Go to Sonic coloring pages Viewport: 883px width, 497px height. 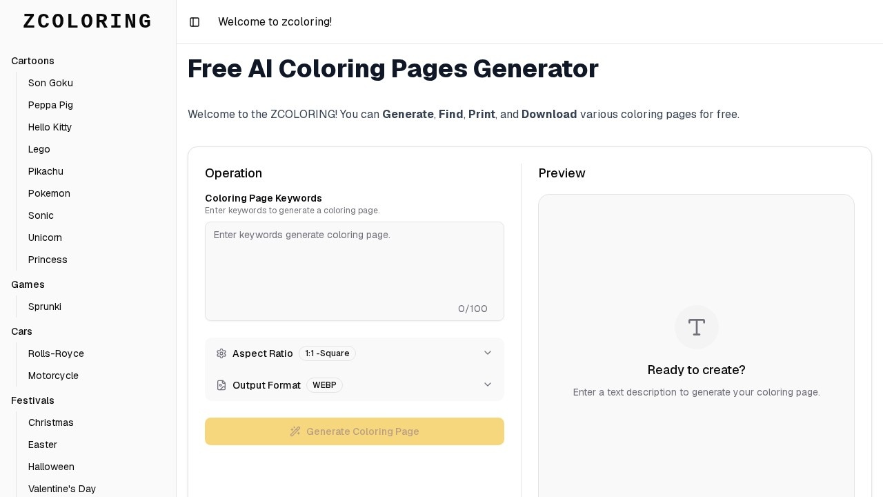(41, 215)
